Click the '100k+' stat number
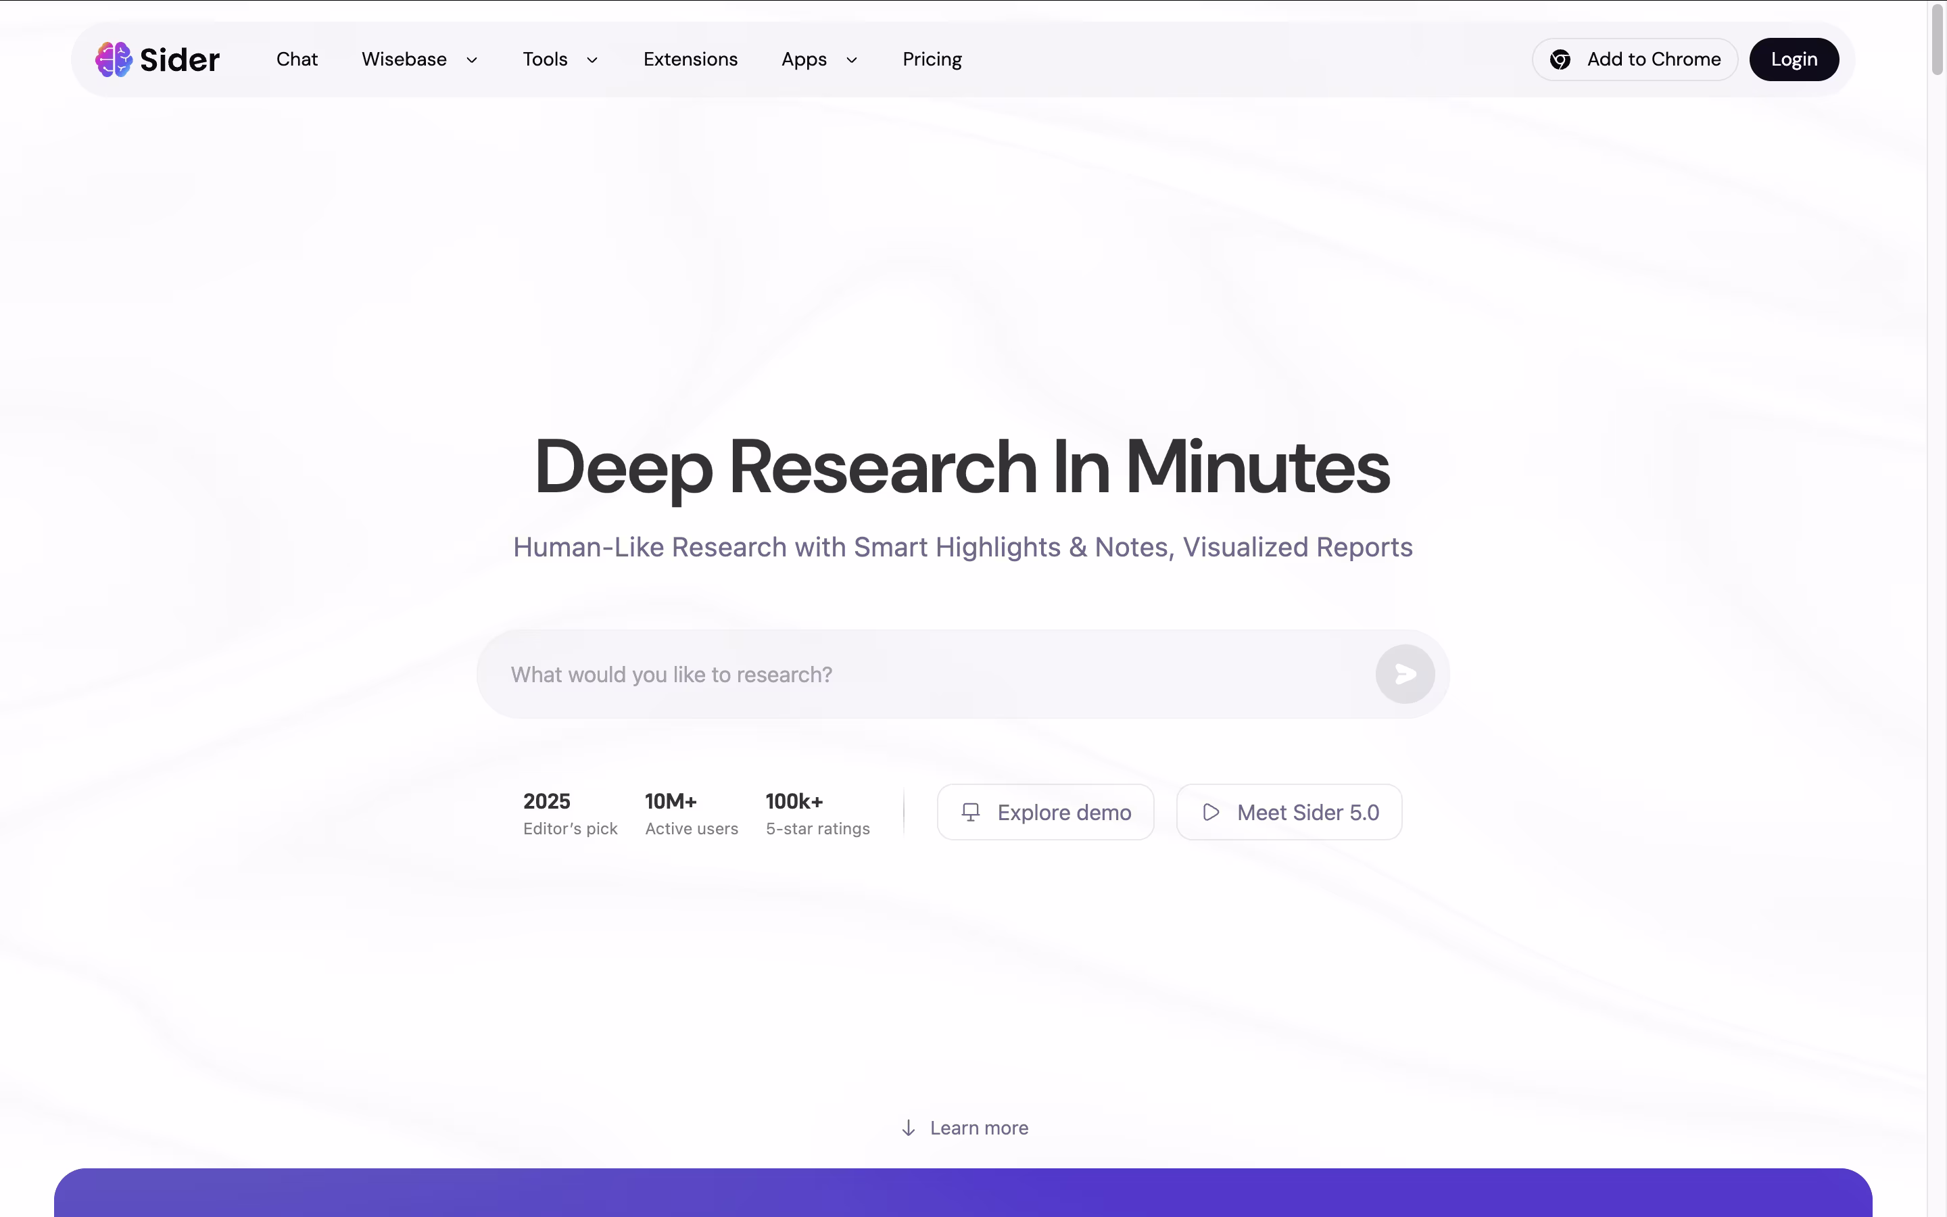1947x1217 pixels. 794,802
